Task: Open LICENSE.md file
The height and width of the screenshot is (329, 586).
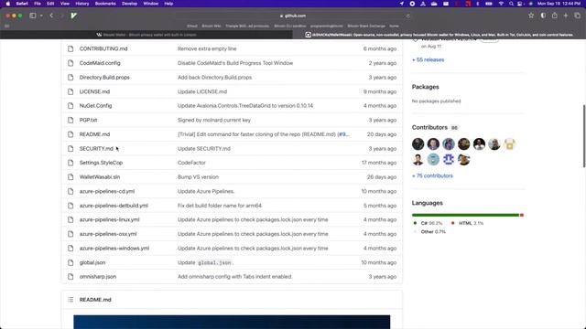Action: point(94,91)
